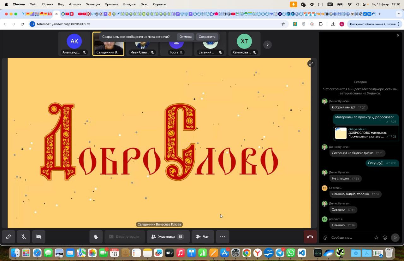
Task: Send the chat message with arrow button
Action: tap(395, 238)
